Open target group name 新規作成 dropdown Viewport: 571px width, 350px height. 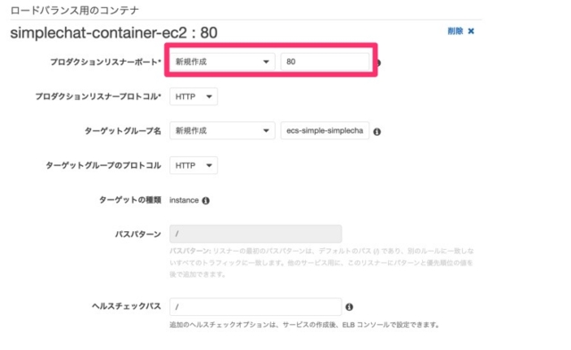tap(222, 130)
